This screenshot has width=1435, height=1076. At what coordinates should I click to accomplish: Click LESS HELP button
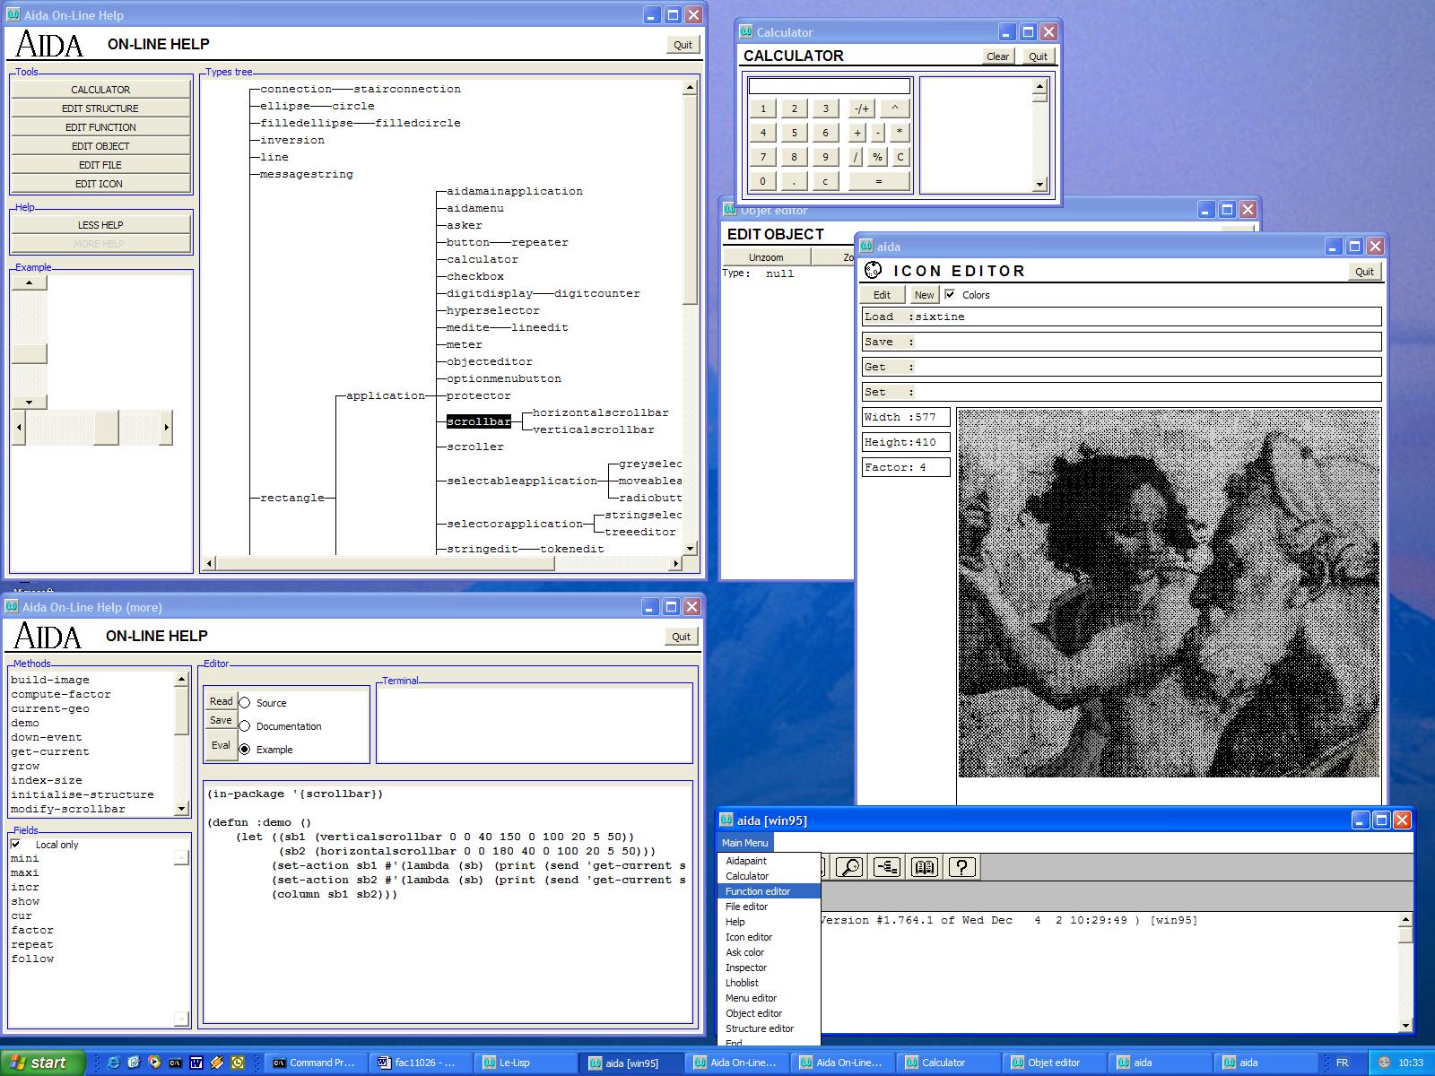(x=100, y=225)
